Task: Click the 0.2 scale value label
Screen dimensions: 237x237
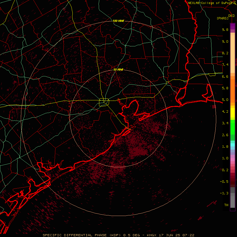Action: click(x=225, y=170)
